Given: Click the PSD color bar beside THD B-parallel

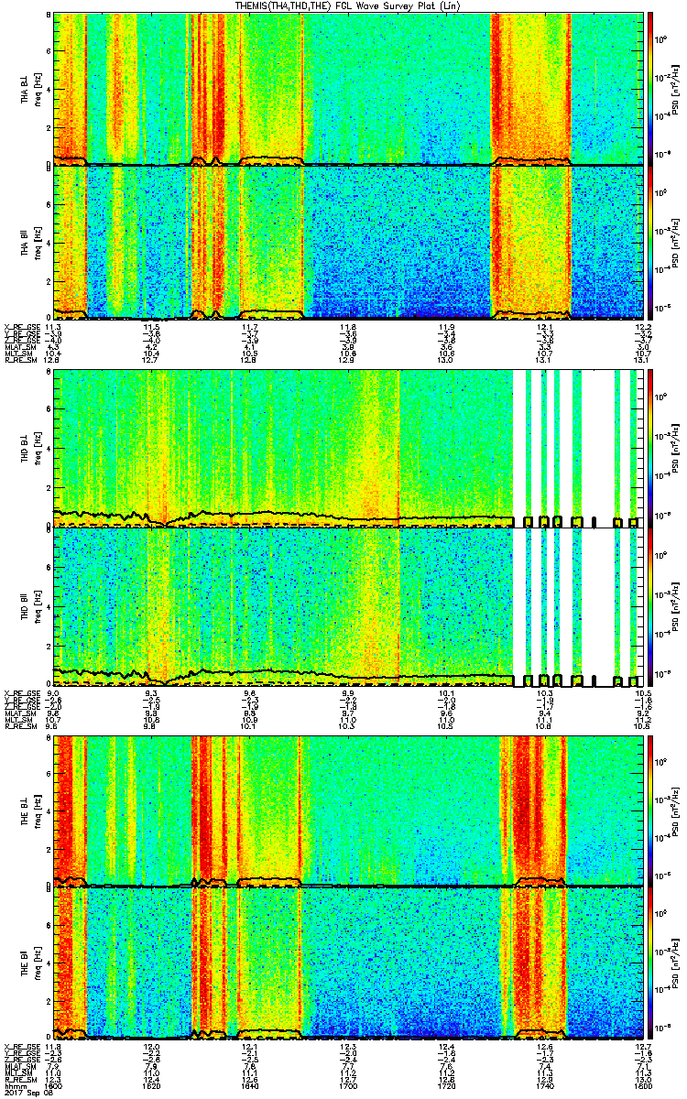Looking at the screenshot, I should click(x=651, y=606).
